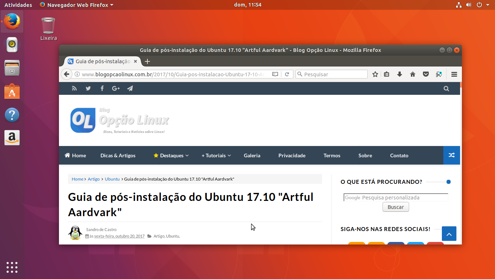Launch Rhythmbox from the dock
The height and width of the screenshot is (279, 495).
click(x=12, y=44)
